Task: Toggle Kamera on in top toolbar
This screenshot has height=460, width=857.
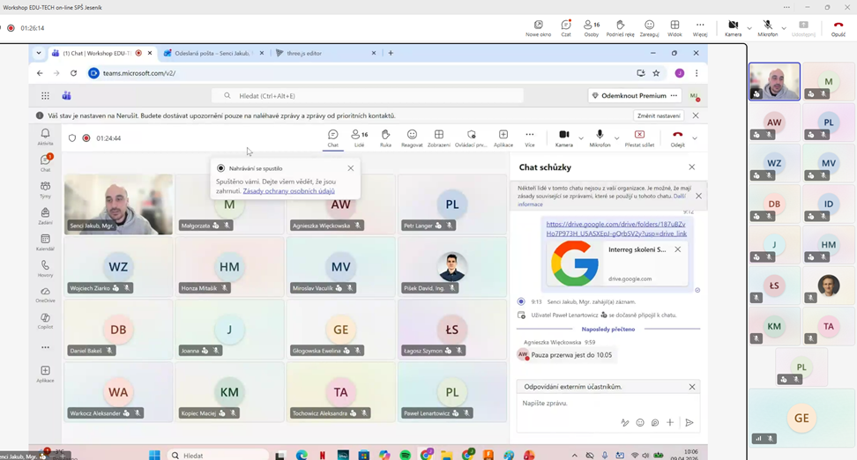Action: tap(733, 27)
